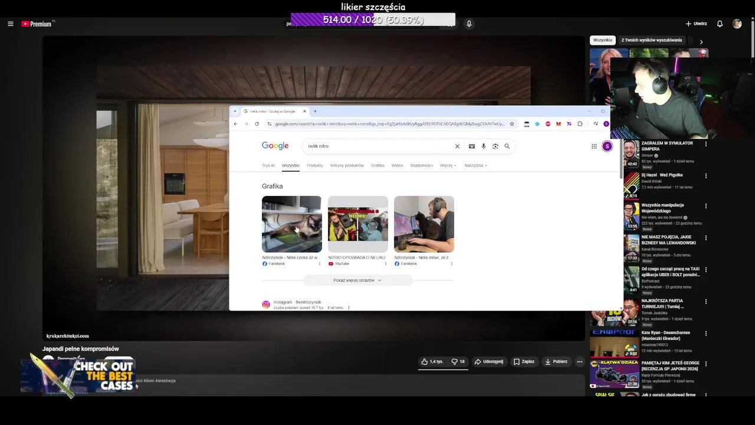The width and height of the screenshot is (755, 425).
Task: Dislike the video (18)
Action: point(458,361)
